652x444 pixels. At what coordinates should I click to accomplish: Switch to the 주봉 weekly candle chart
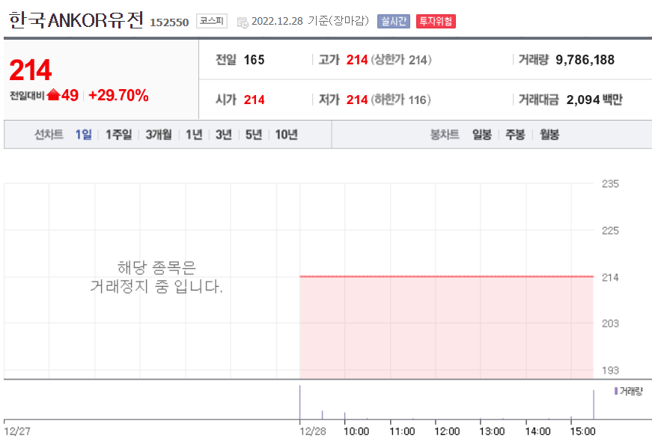(514, 135)
